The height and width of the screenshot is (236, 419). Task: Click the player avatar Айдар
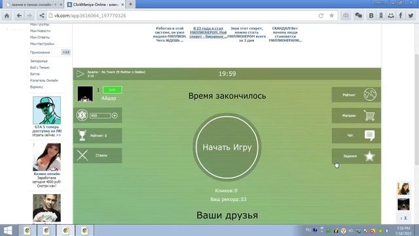85,94
